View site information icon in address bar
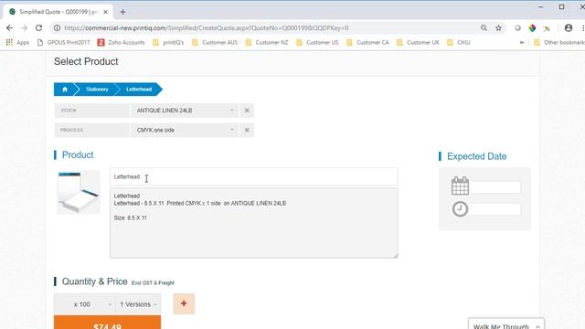This screenshot has width=585, height=329. (x=57, y=28)
